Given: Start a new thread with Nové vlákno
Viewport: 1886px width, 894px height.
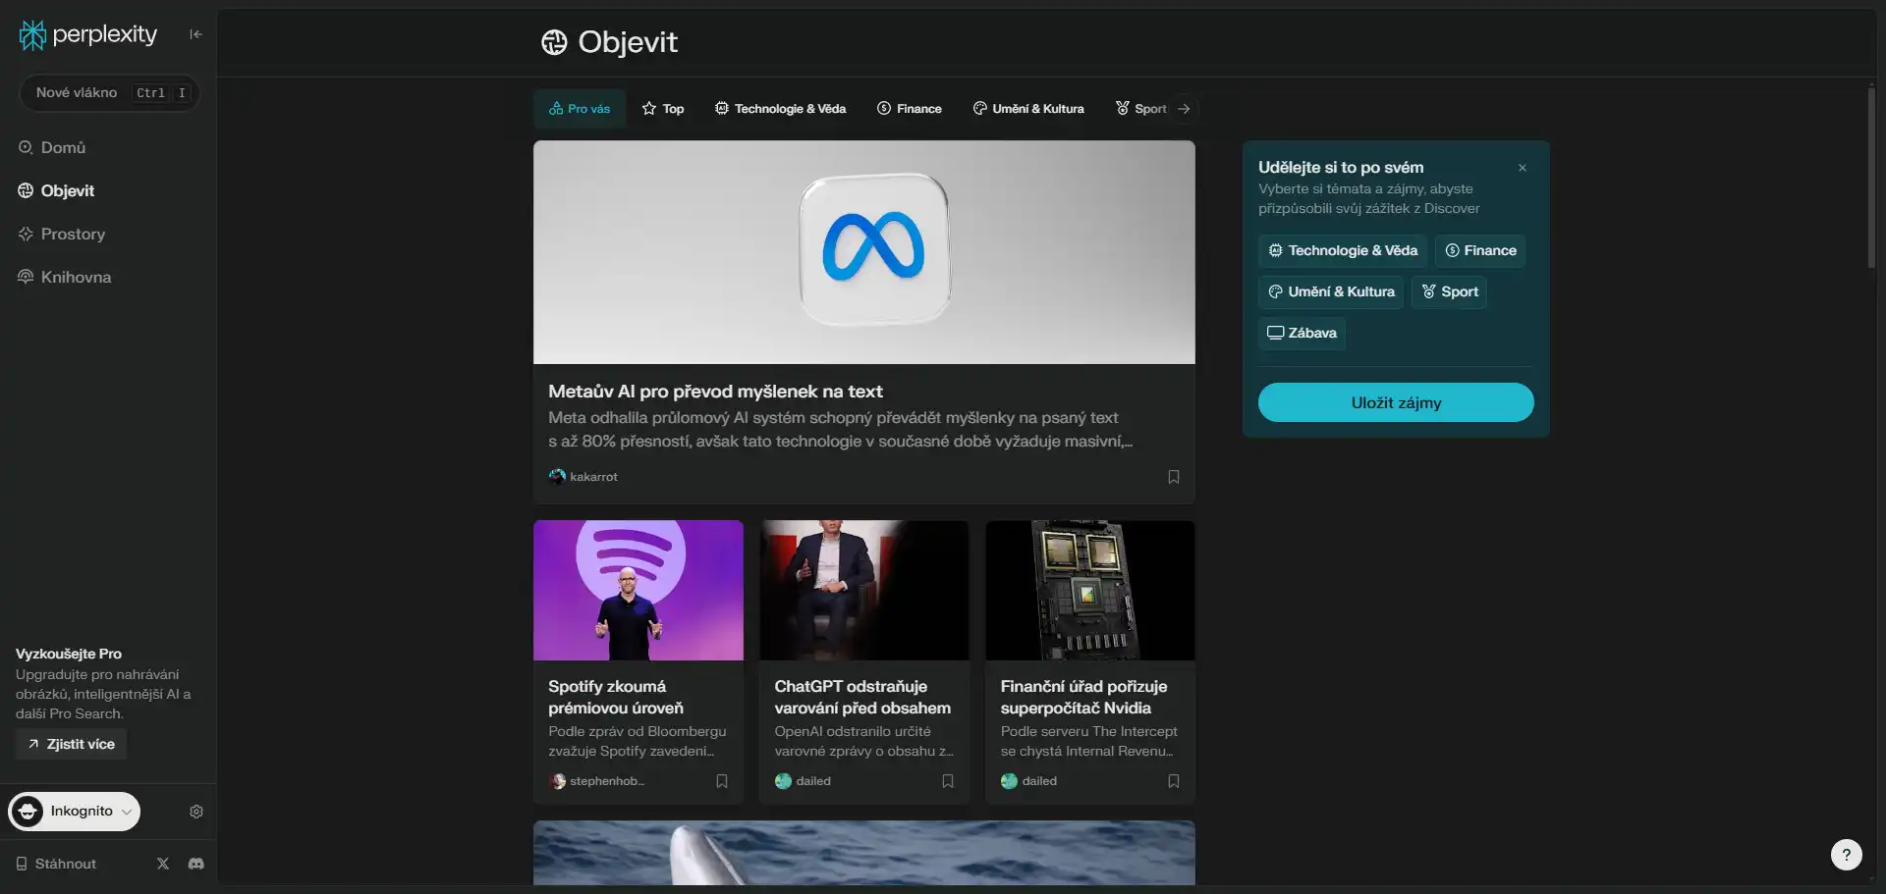Looking at the screenshot, I should point(110,93).
